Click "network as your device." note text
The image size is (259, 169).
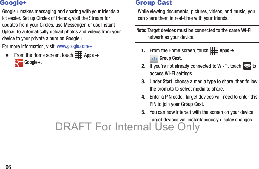[171, 37]
